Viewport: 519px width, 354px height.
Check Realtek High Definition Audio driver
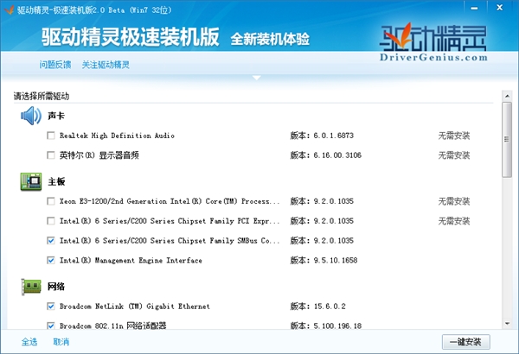coord(51,136)
